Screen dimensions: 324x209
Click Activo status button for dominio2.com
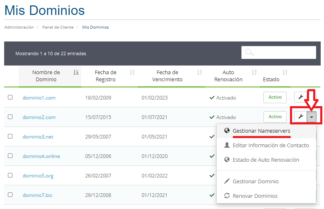pyautogui.click(x=275, y=117)
